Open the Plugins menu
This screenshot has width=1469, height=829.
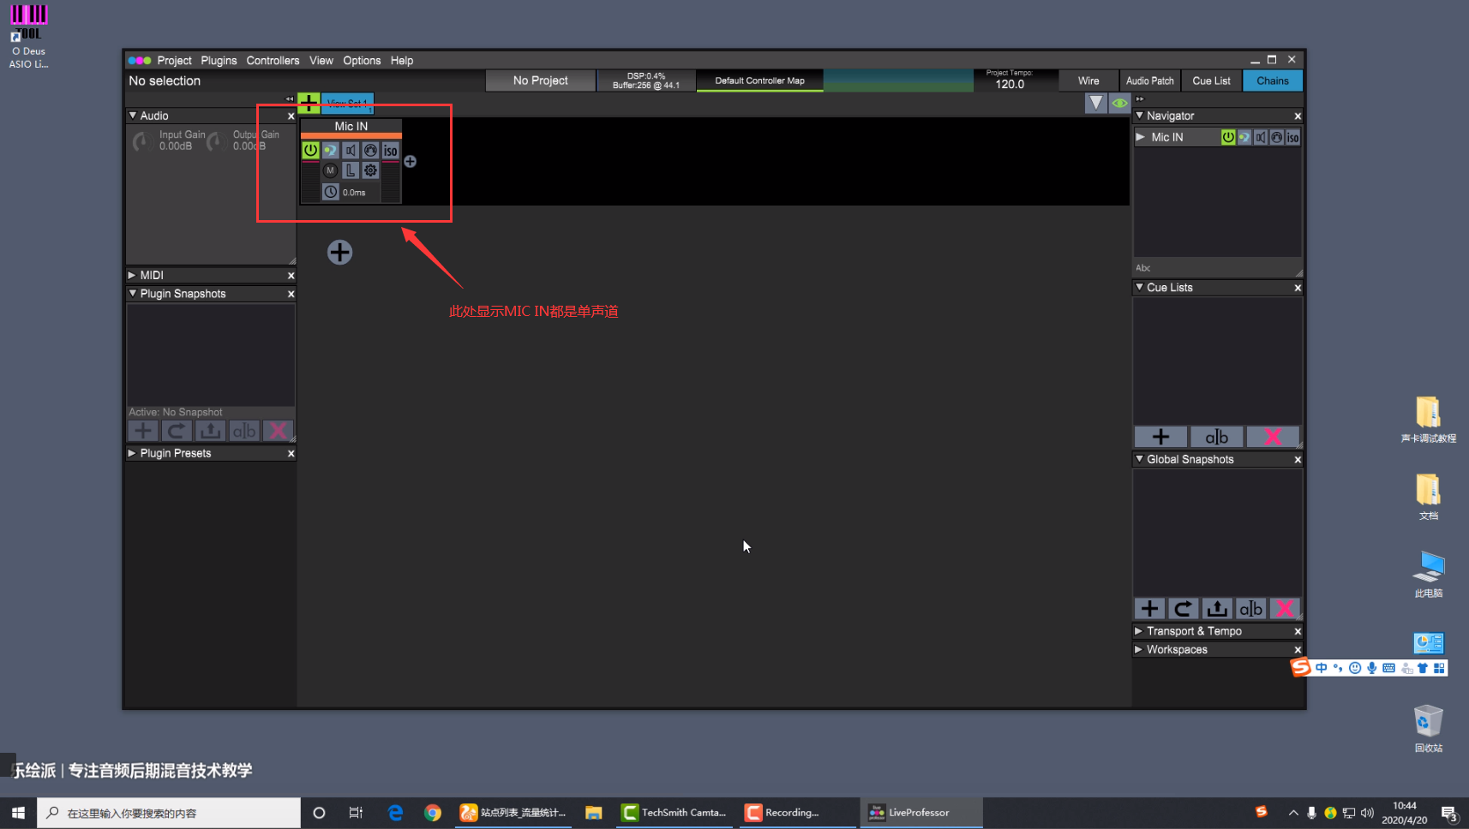[x=219, y=61]
